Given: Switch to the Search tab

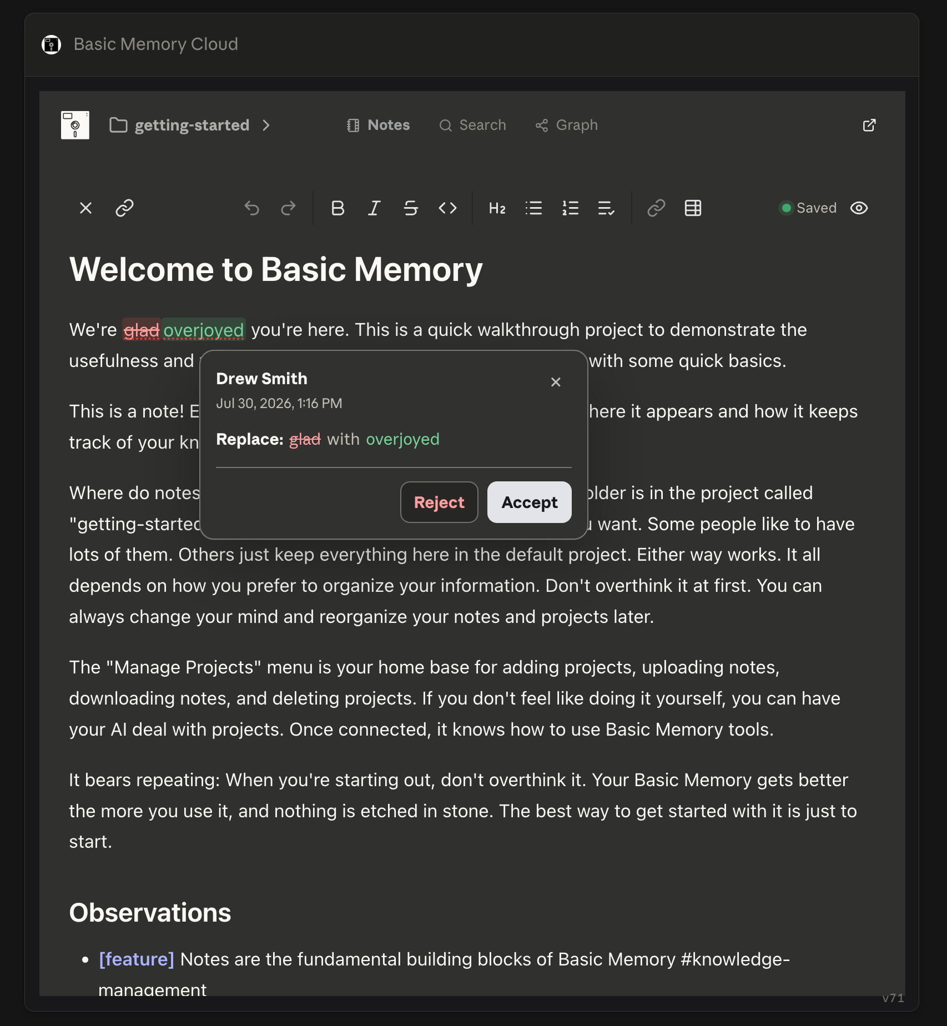Looking at the screenshot, I should click(473, 125).
